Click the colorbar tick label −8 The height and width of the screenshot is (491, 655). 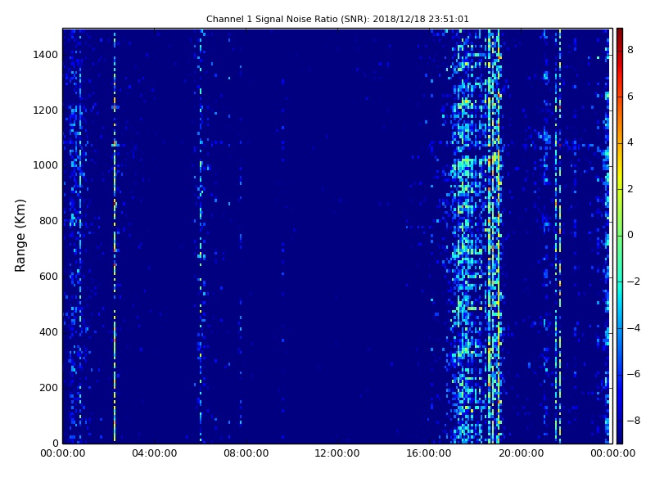[634, 421]
